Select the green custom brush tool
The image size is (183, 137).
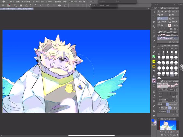154,56
